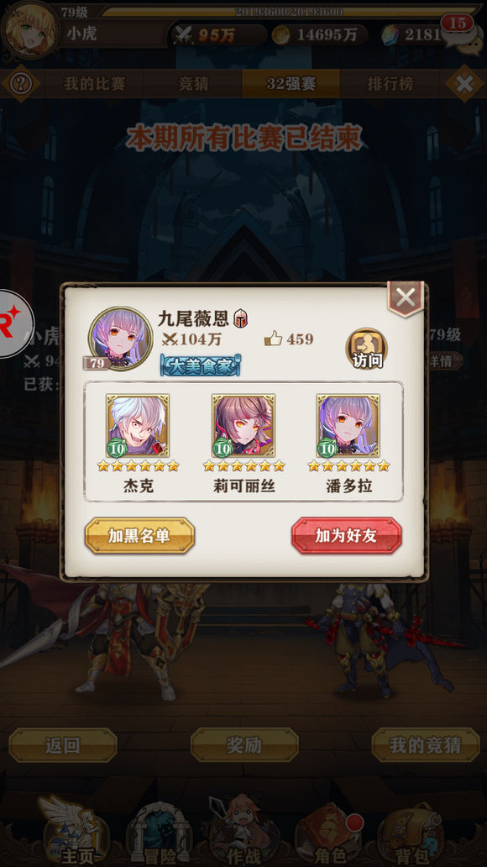The height and width of the screenshot is (867, 487).
Task: Tap the question mark help icon
Action: click(x=20, y=83)
